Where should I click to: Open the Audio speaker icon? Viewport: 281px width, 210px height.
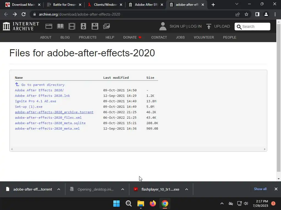tap(83, 26)
